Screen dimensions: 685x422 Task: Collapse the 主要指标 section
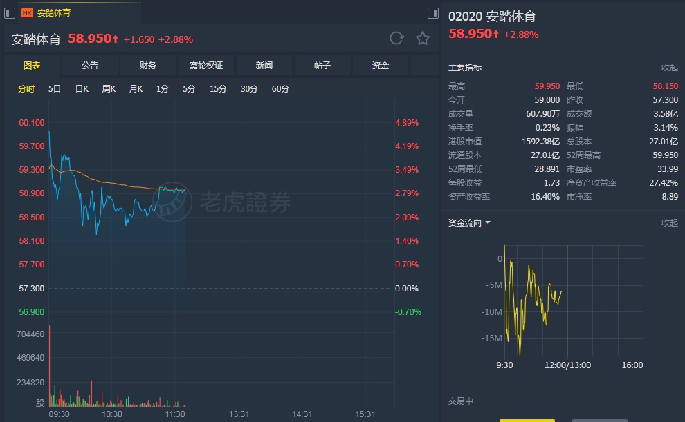669,68
